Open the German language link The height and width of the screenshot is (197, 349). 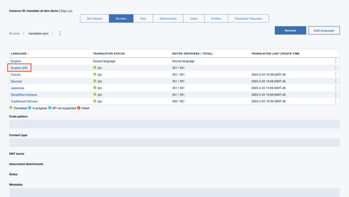[16, 81]
